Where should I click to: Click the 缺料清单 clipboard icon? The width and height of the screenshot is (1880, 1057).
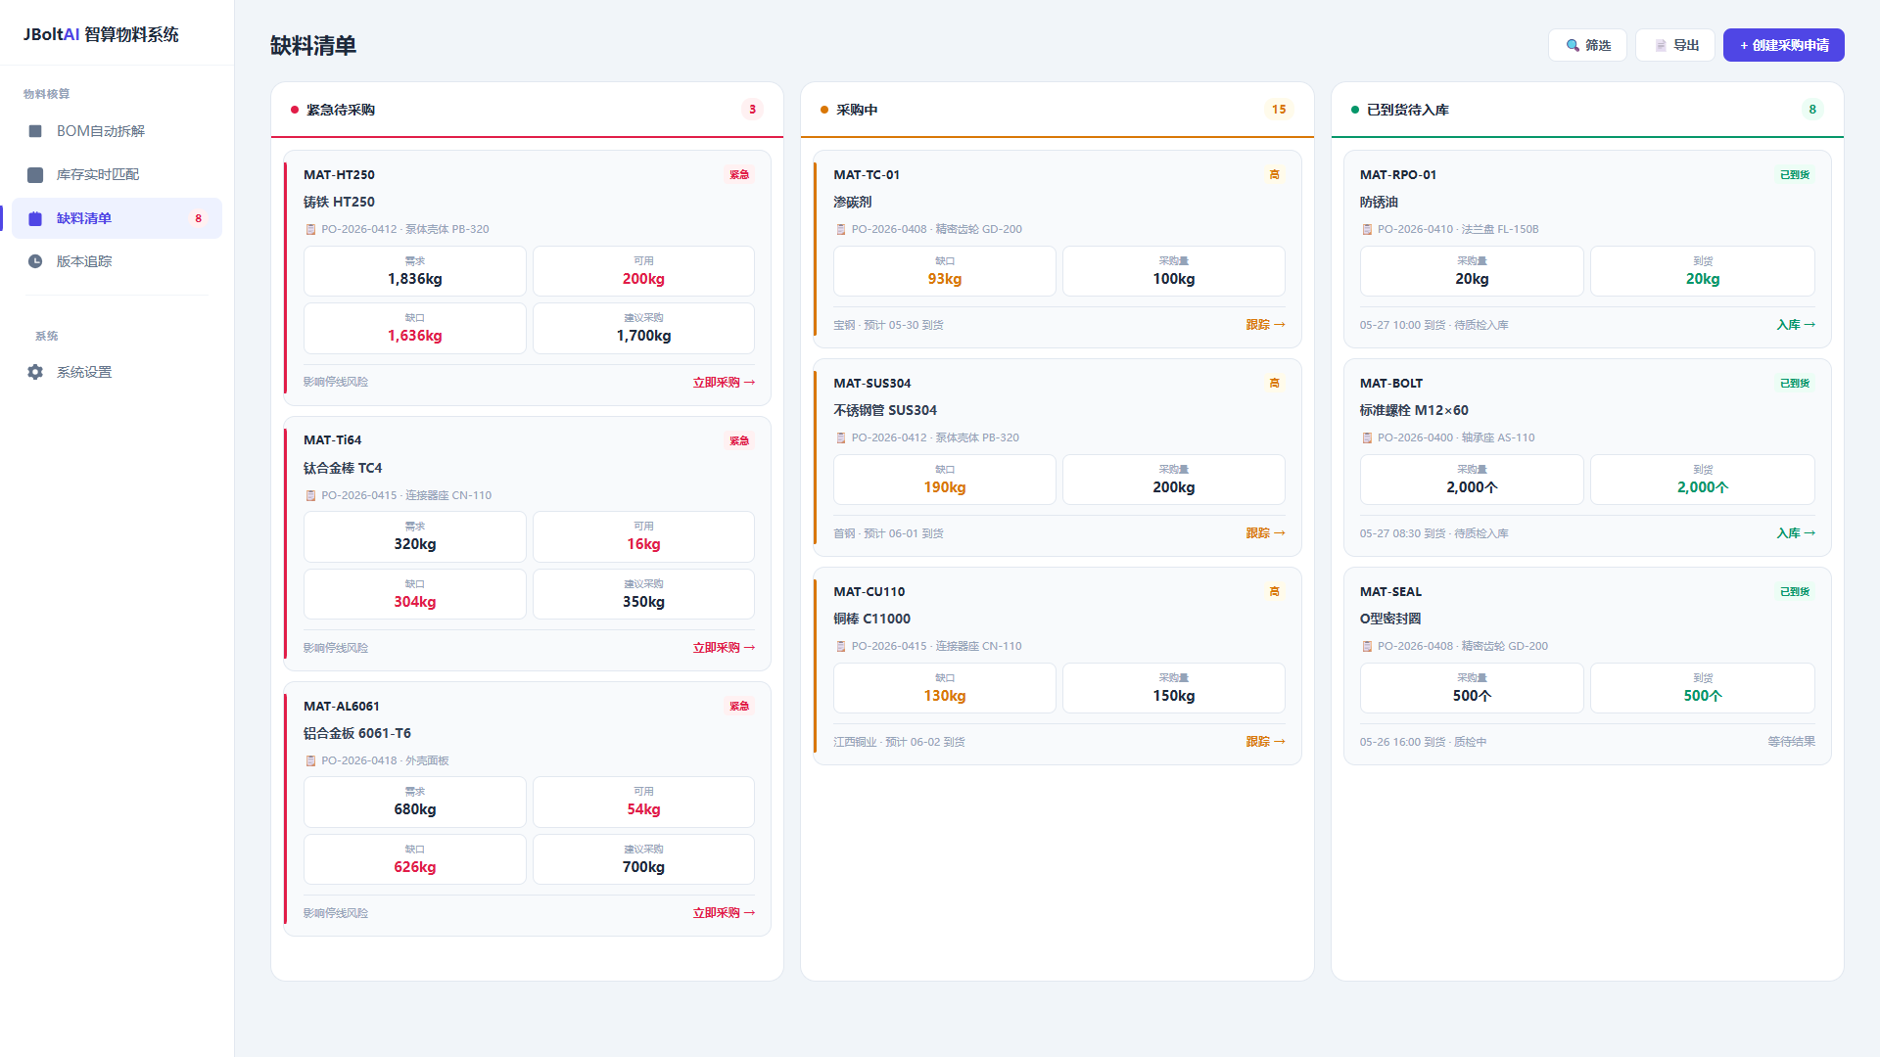(x=35, y=218)
